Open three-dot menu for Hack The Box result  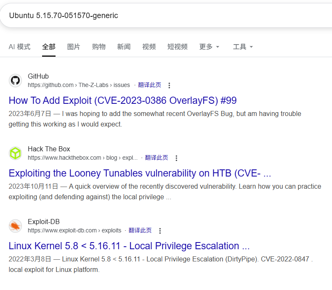(176, 158)
